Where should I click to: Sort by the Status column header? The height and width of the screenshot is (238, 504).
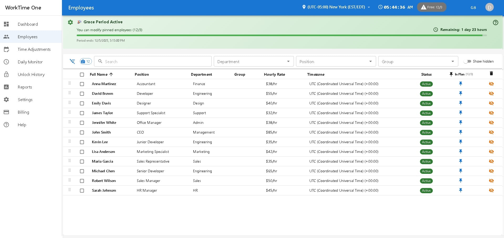[426, 74]
